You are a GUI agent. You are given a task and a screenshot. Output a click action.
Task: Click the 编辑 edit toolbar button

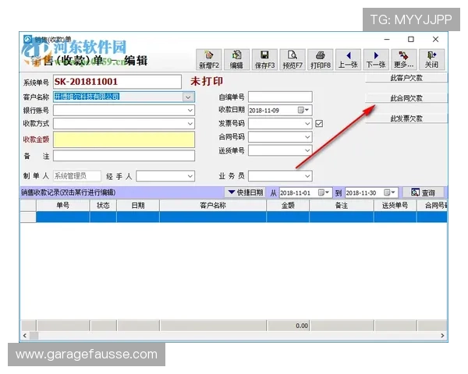236,60
